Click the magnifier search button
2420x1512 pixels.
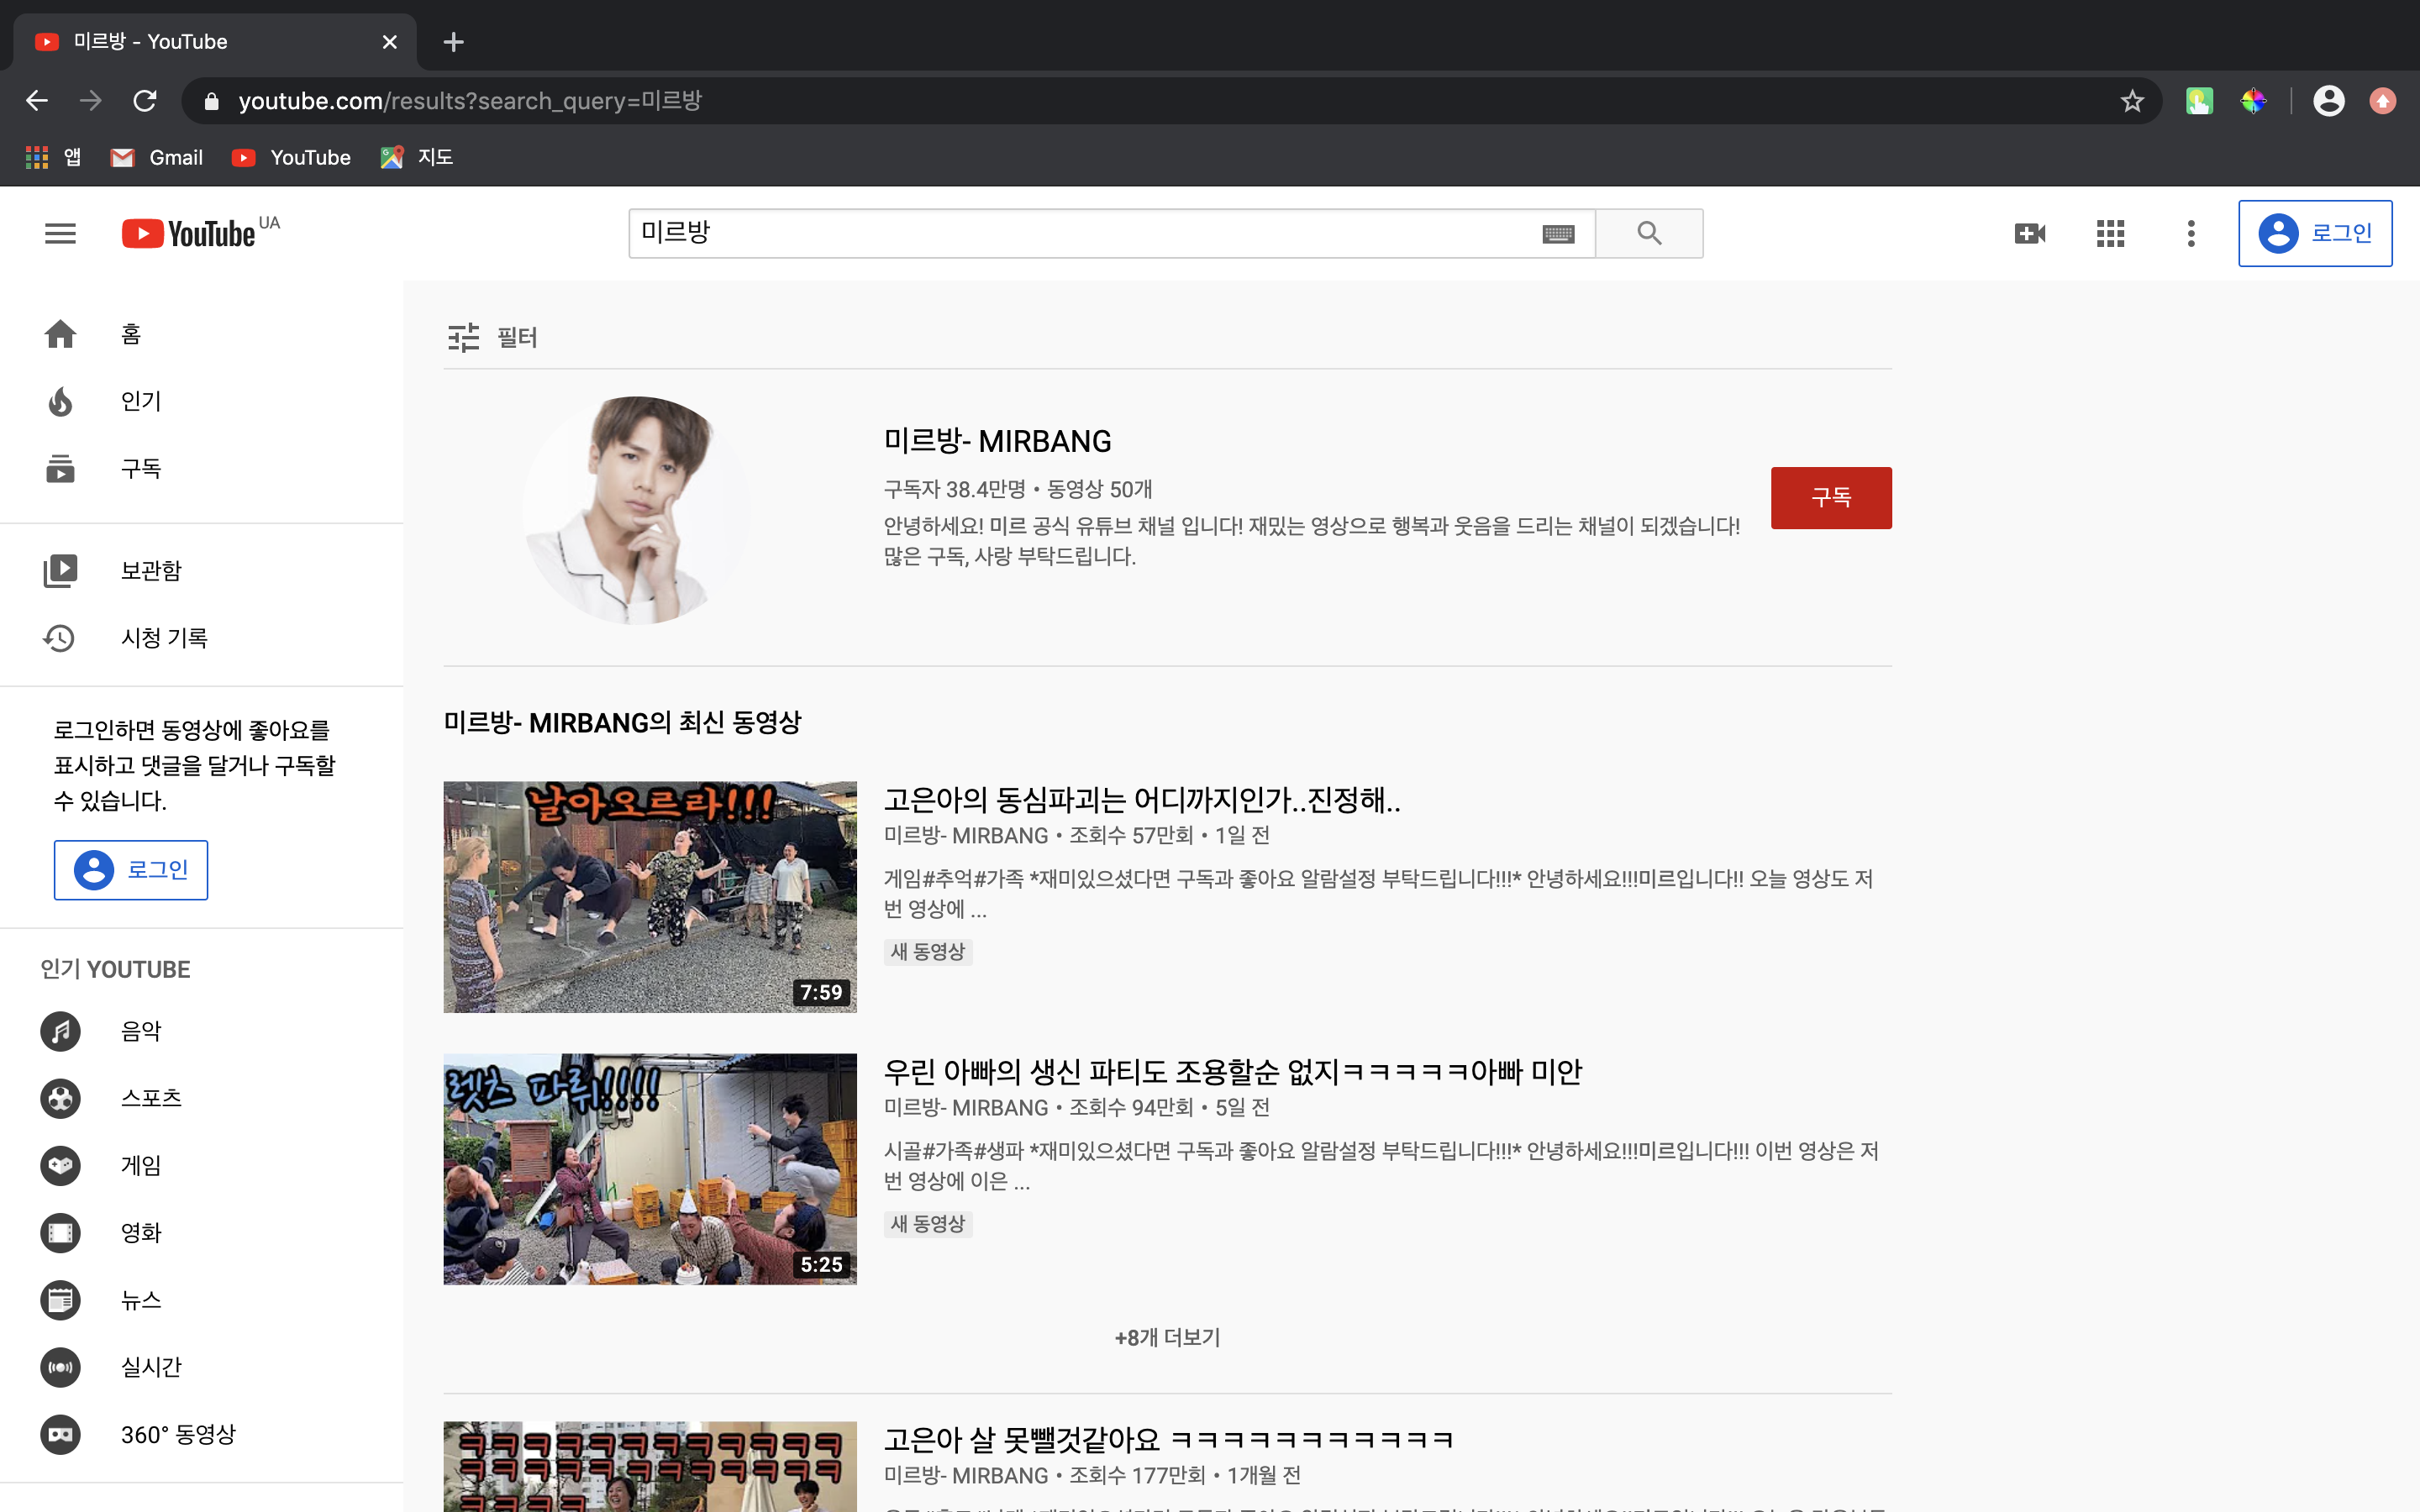click(x=1649, y=233)
